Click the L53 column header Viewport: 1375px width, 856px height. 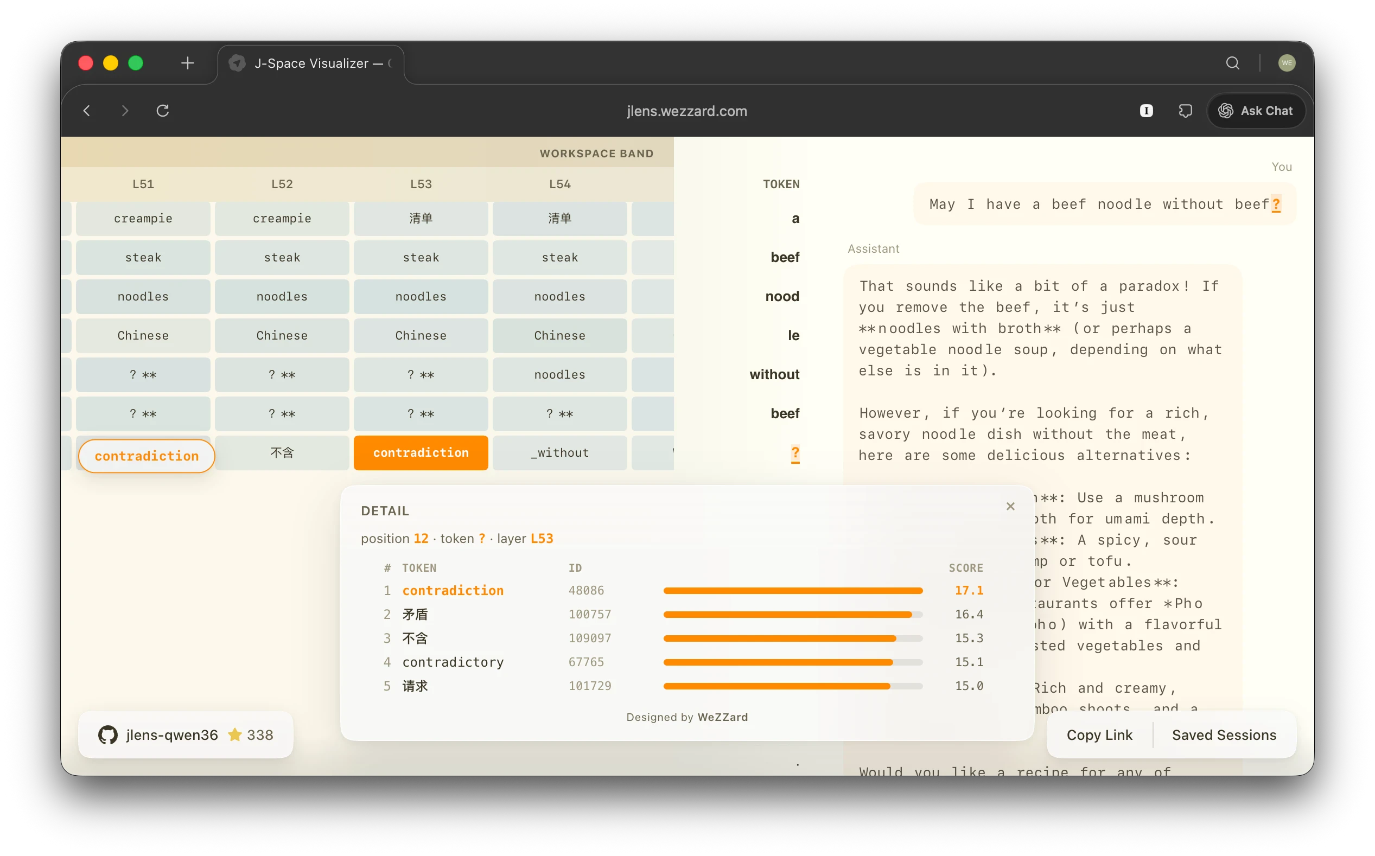click(421, 184)
